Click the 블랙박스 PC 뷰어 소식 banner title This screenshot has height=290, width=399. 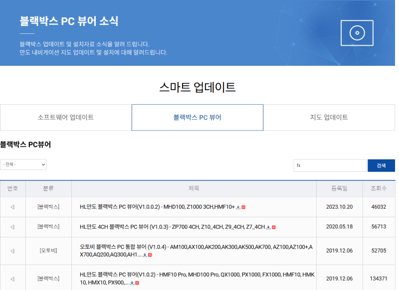point(69,21)
